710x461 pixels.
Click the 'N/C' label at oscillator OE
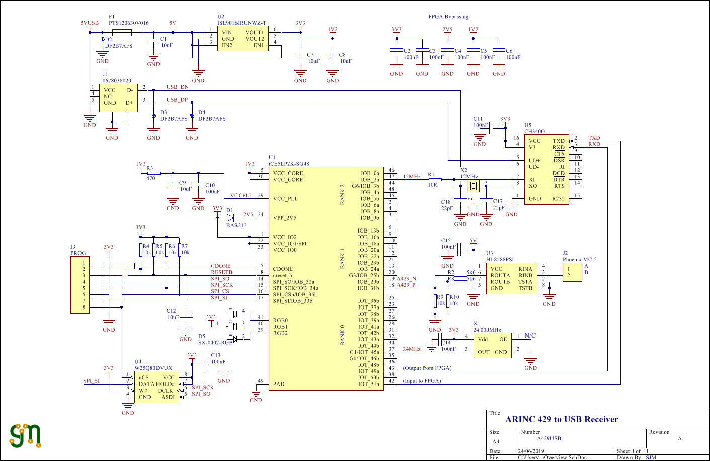pyautogui.click(x=530, y=336)
